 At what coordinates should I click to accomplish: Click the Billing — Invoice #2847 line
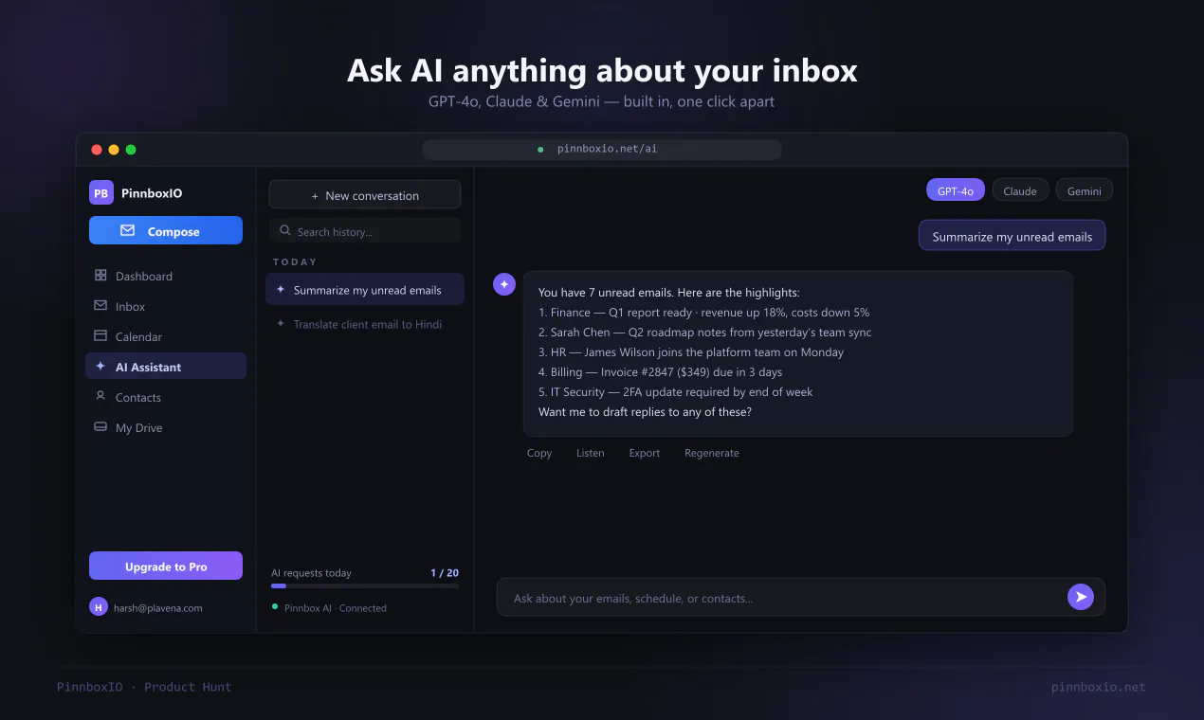click(660, 372)
